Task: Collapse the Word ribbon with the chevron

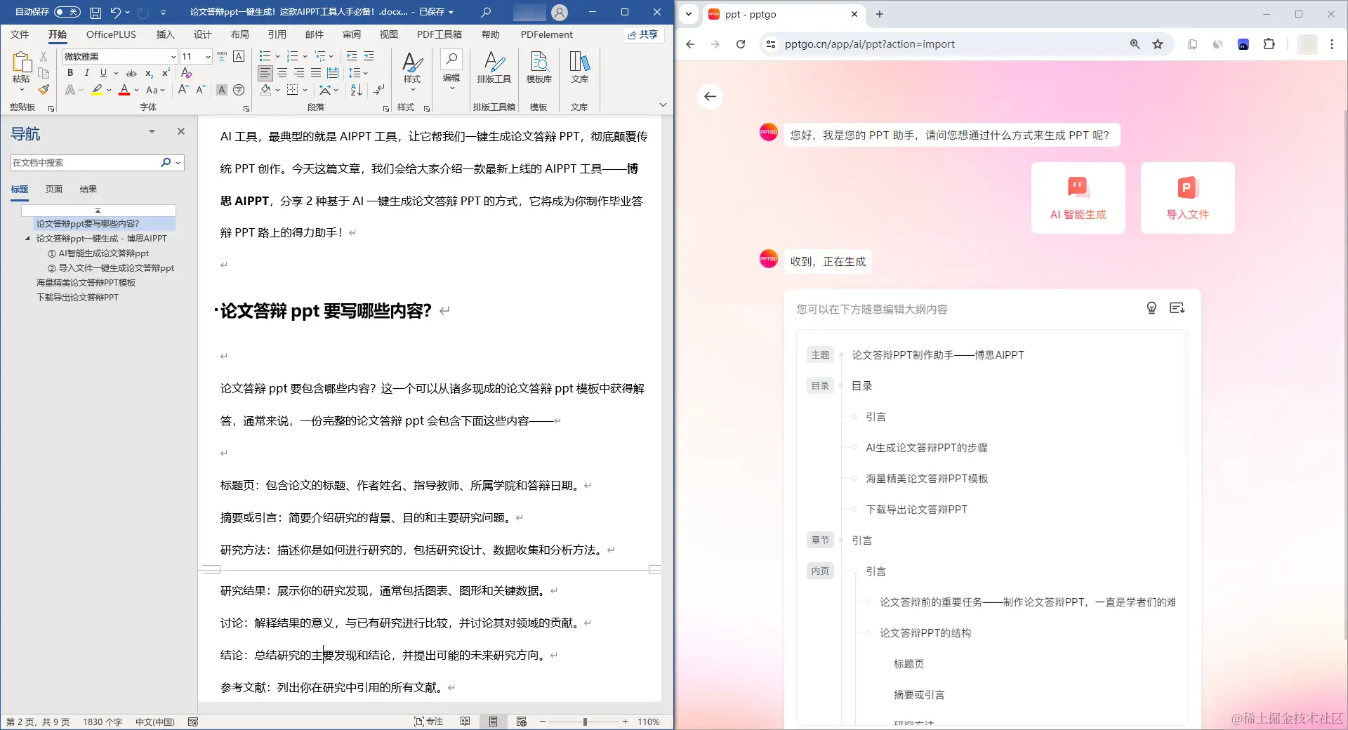Action: 663,105
